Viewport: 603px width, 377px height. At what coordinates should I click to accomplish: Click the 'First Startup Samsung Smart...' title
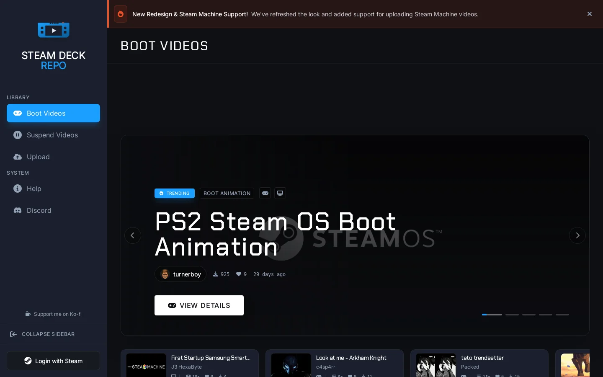pos(211,358)
